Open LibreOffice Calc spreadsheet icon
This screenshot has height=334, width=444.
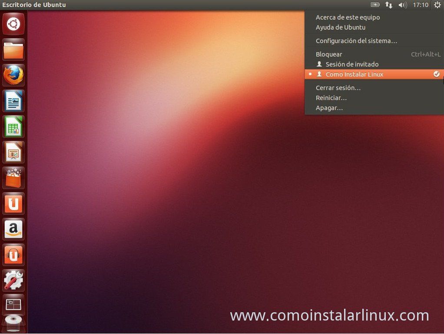13,127
